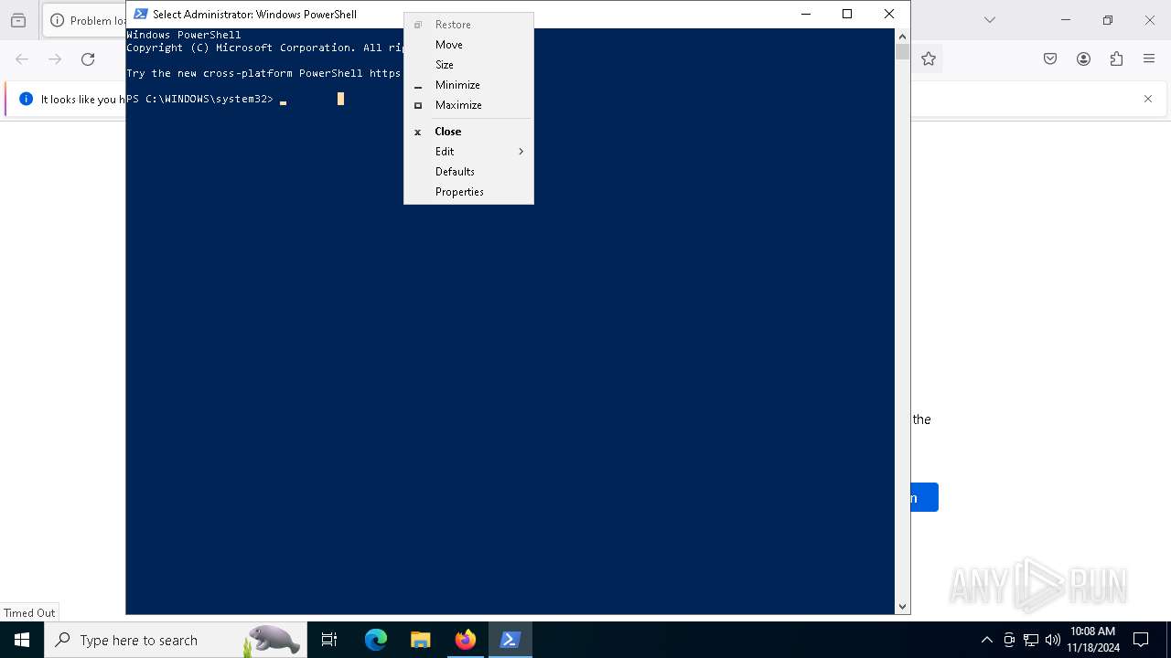Open the notification center icon
Viewport: 1171px width, 658px height.
tap(1141, 640)
